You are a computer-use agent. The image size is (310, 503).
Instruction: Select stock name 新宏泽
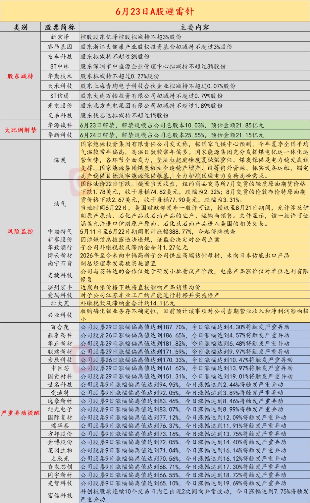60,37
